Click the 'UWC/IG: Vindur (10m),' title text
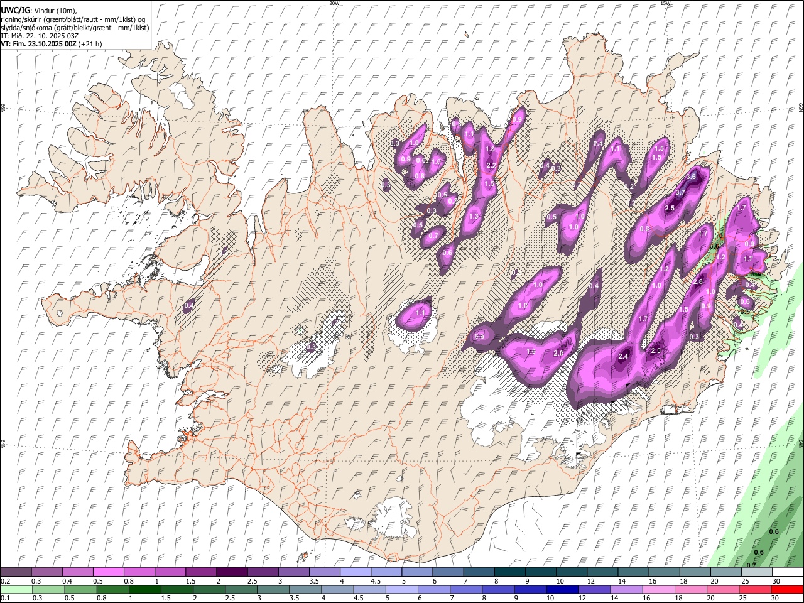Screen dimensions: 804x603 (39, 11)
